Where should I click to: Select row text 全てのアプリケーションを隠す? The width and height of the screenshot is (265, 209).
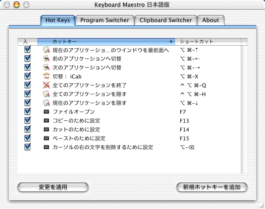(x=89, y=94)
